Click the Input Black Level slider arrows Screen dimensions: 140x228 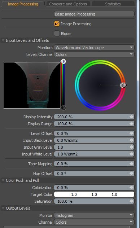pyautogui.click(x=131, y=140)
